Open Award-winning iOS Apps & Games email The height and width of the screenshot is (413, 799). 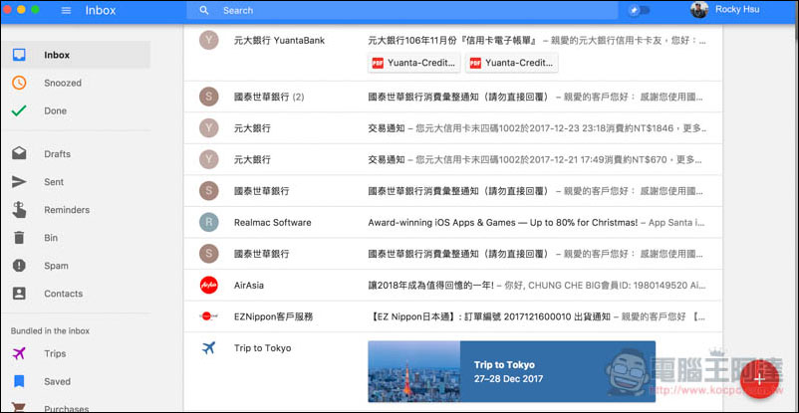503,223
